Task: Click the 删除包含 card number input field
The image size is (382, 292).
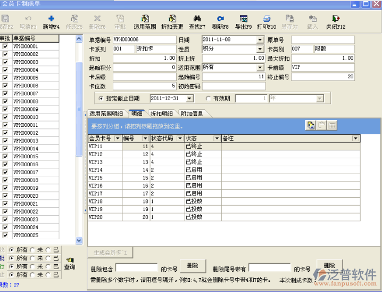Action: 137,267
